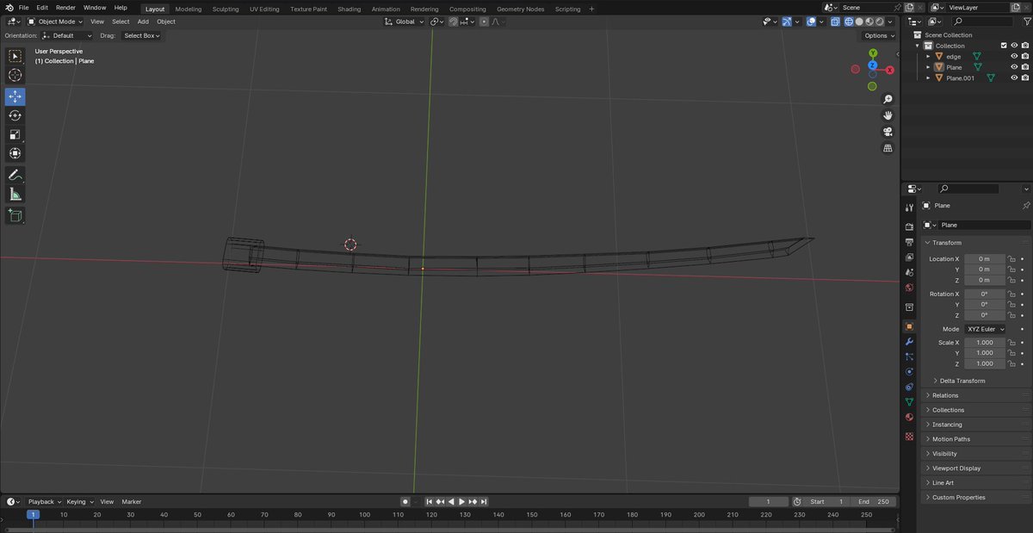
Task: Open the Texture properties tab
Action: [x=909, y=437]
